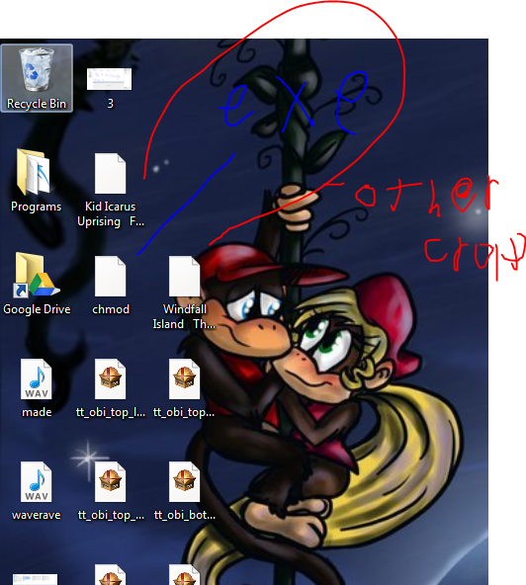Select the tt_obi_top_l... package file

click(x=111, y=387)
